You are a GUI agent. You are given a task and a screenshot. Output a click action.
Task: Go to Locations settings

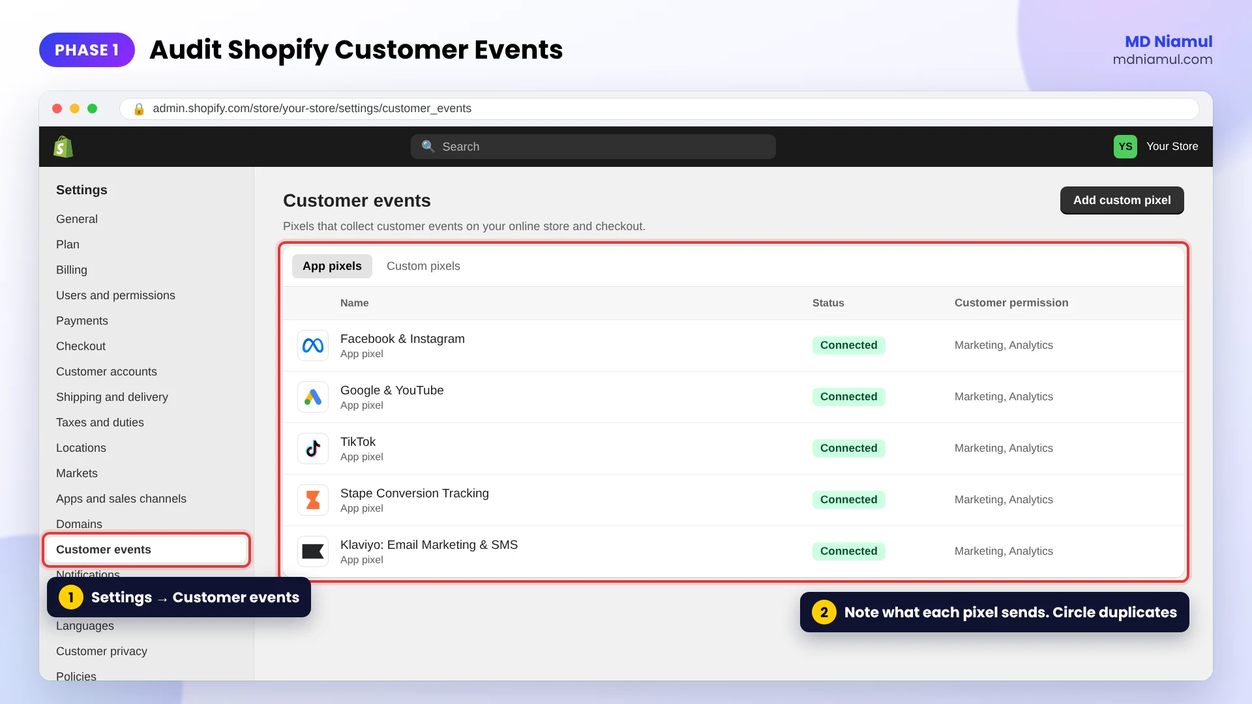tap(81, 448)
